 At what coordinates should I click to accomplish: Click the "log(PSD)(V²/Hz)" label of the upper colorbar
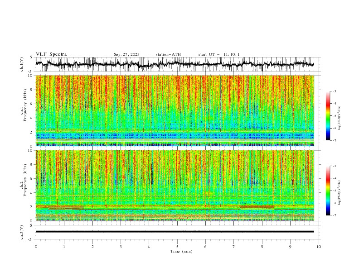pos(339,118)
